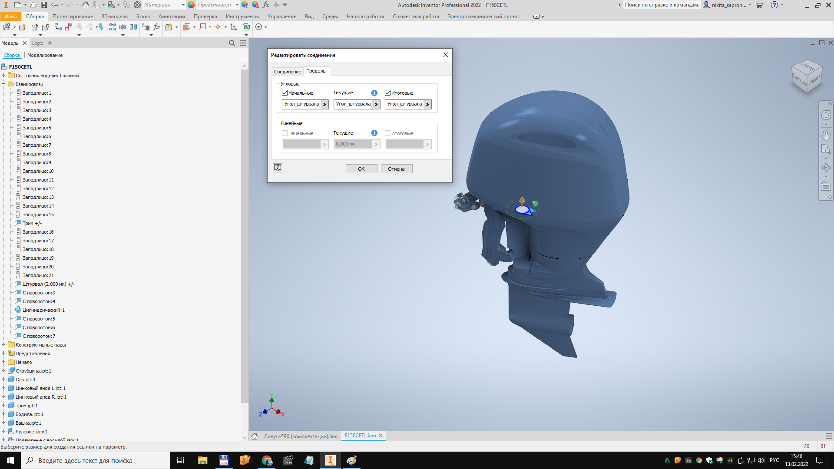Viewport: 834px width, 469px height.
Task: Select the Pan tool in the navigation bar
Action: (x=826, y=135)
